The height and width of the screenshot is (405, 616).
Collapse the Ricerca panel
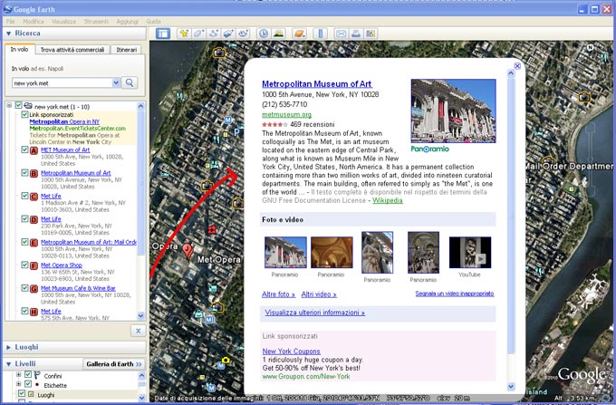coord(9,34)
